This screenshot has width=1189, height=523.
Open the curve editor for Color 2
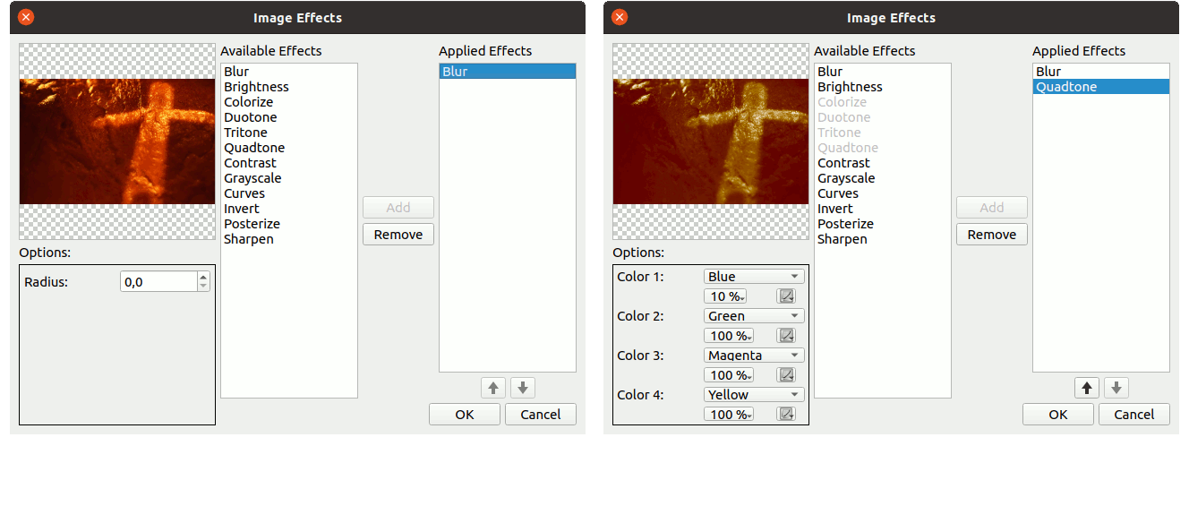786,336
